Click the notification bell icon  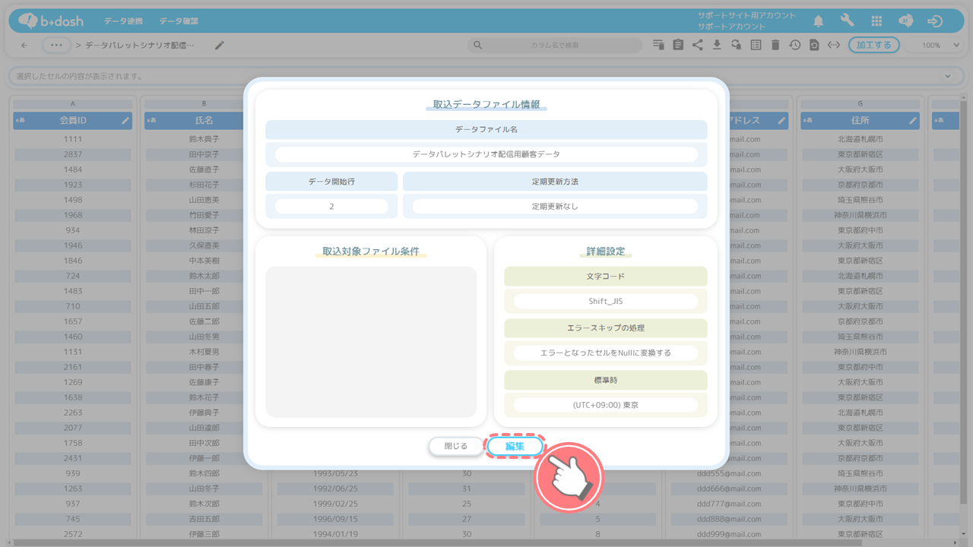coord(819,21)
